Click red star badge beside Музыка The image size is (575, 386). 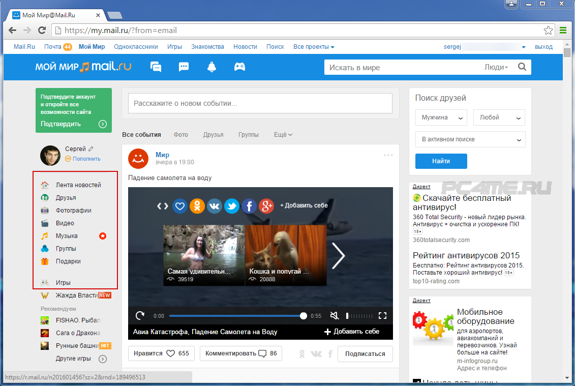tap(103, 236)
